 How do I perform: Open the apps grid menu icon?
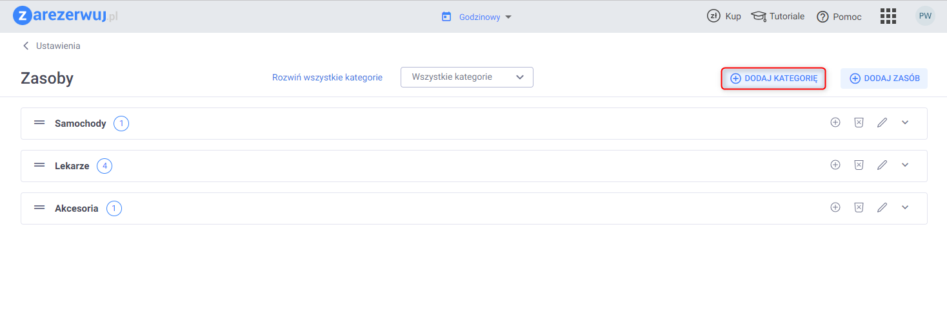pyautogui.click(x=888, y=16)
